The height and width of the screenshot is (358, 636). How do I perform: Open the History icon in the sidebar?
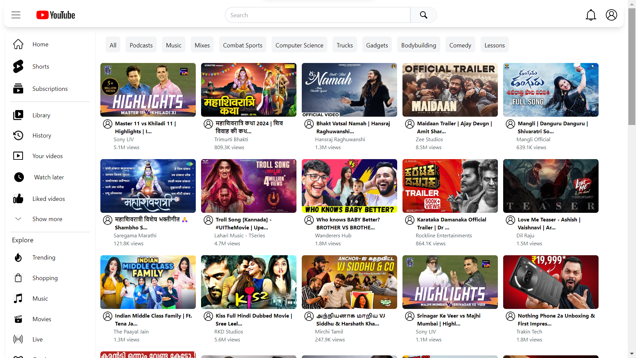coord(18,135)
